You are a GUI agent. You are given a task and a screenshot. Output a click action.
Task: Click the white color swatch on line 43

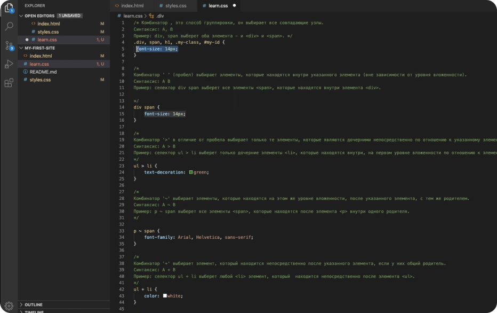pos(165,296)
